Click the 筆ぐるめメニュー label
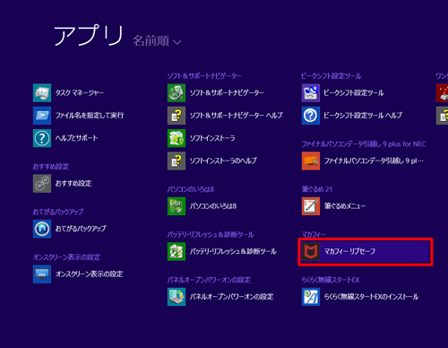448x348 pixels. click(x=345, y=206)
